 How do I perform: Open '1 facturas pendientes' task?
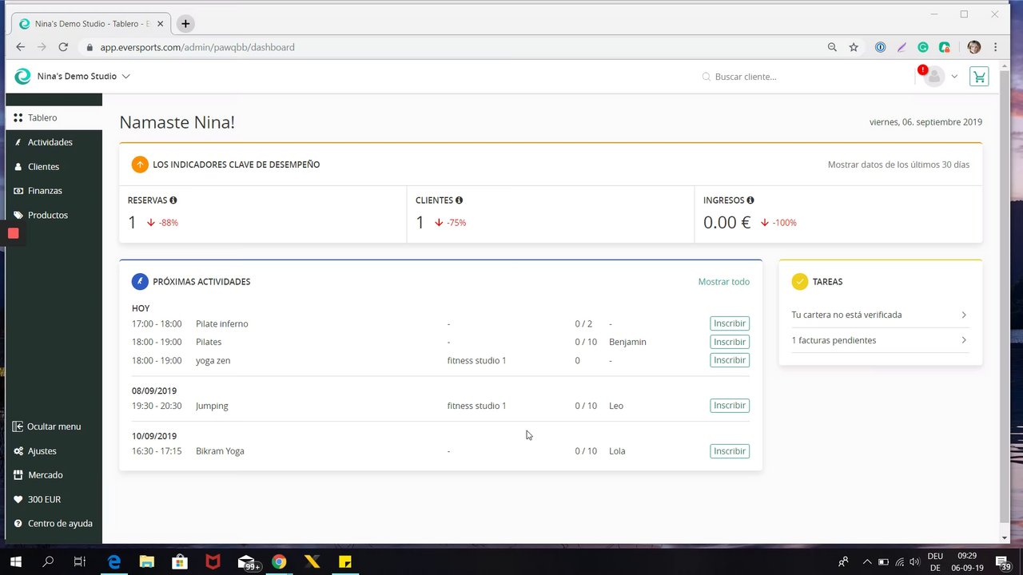pyautogui.click(x=880, y=340)
